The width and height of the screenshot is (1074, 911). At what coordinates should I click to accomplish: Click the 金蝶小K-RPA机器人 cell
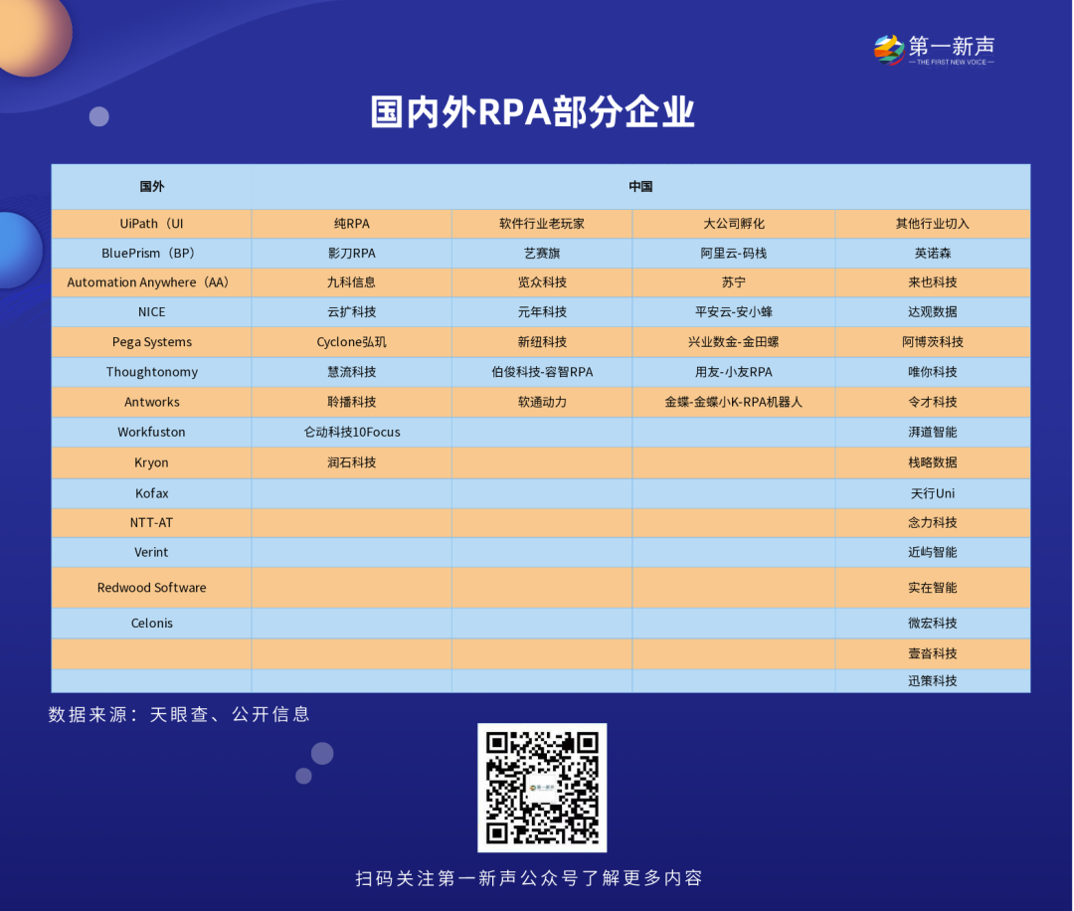click(x=734, y=402)
